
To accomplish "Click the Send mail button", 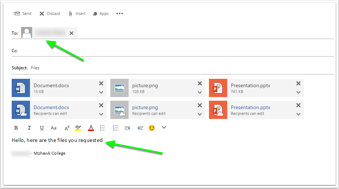I will coord(22,13).
